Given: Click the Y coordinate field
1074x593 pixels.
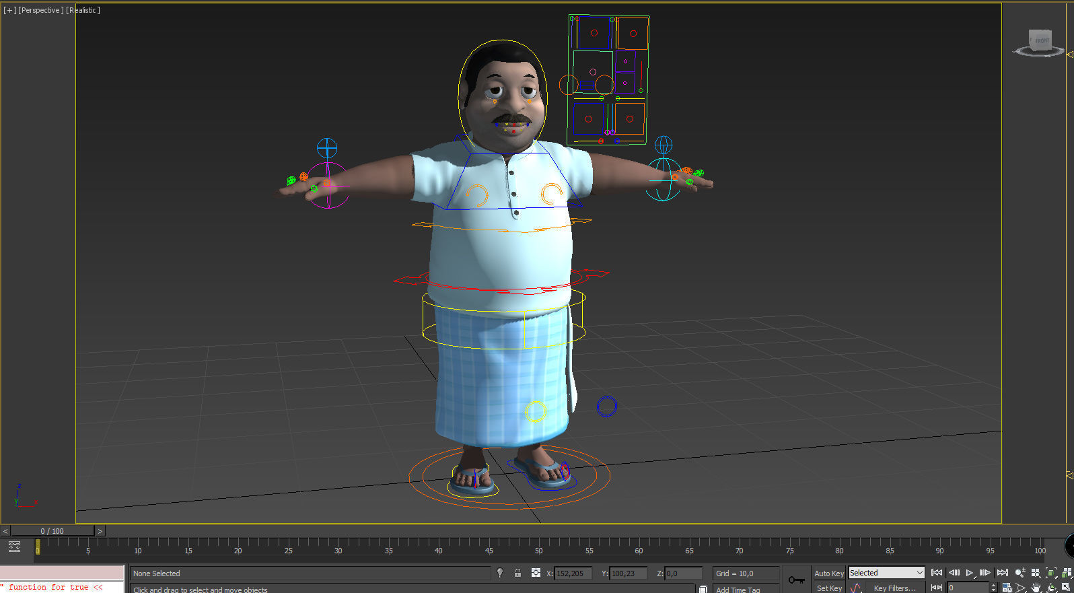Looking at the screenshot, I should pyautogui.click(x=628, y=573).
